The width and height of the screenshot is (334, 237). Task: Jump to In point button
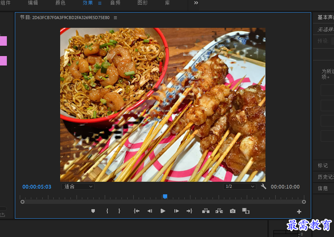(137, 211)
